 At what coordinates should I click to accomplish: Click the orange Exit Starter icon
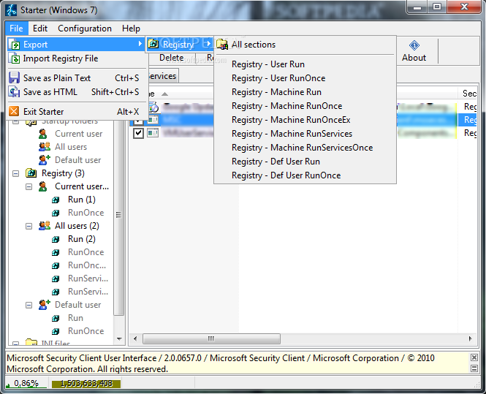(x=14, y=111)
